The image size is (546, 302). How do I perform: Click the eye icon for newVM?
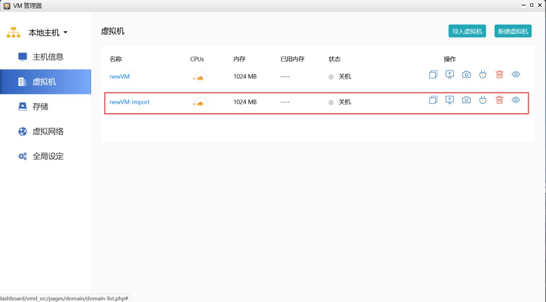tap(516, 74)
